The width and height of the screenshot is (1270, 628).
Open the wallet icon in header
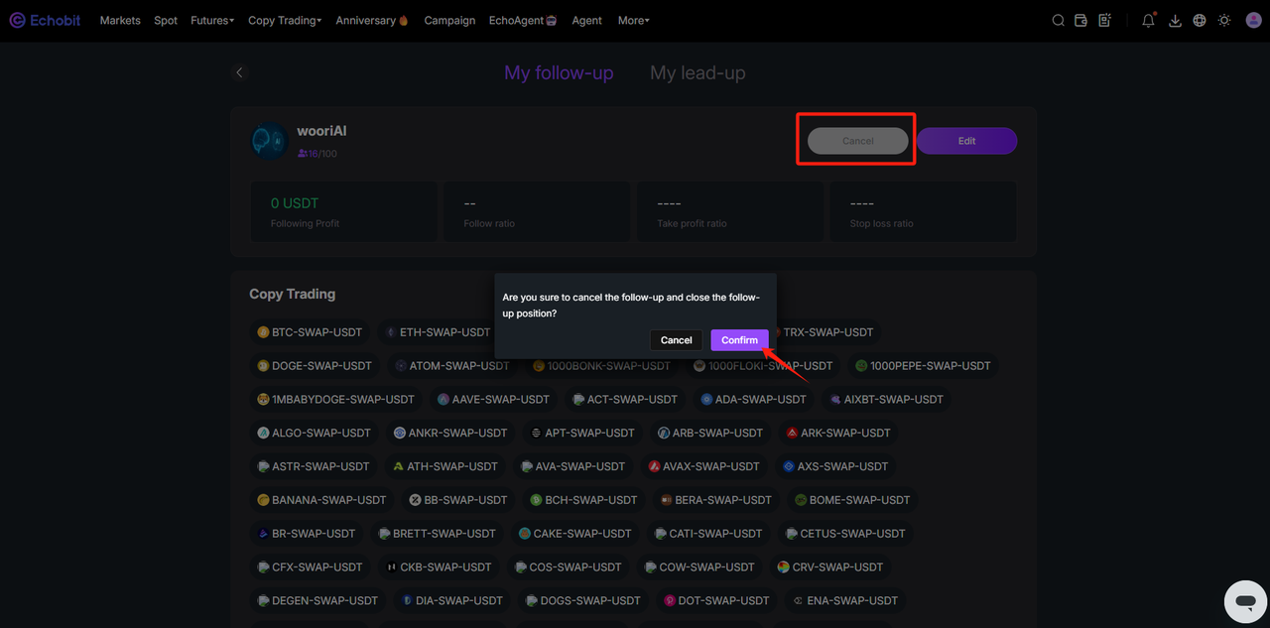click(1081, 20)
